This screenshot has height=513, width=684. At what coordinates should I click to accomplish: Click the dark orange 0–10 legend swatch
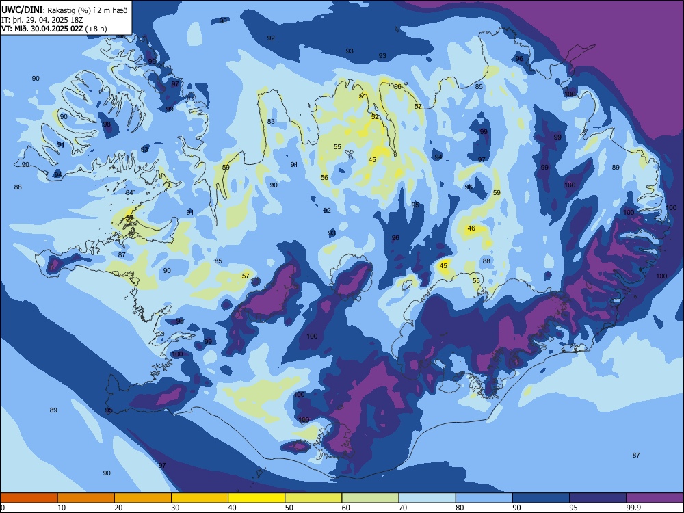(29, 498)
